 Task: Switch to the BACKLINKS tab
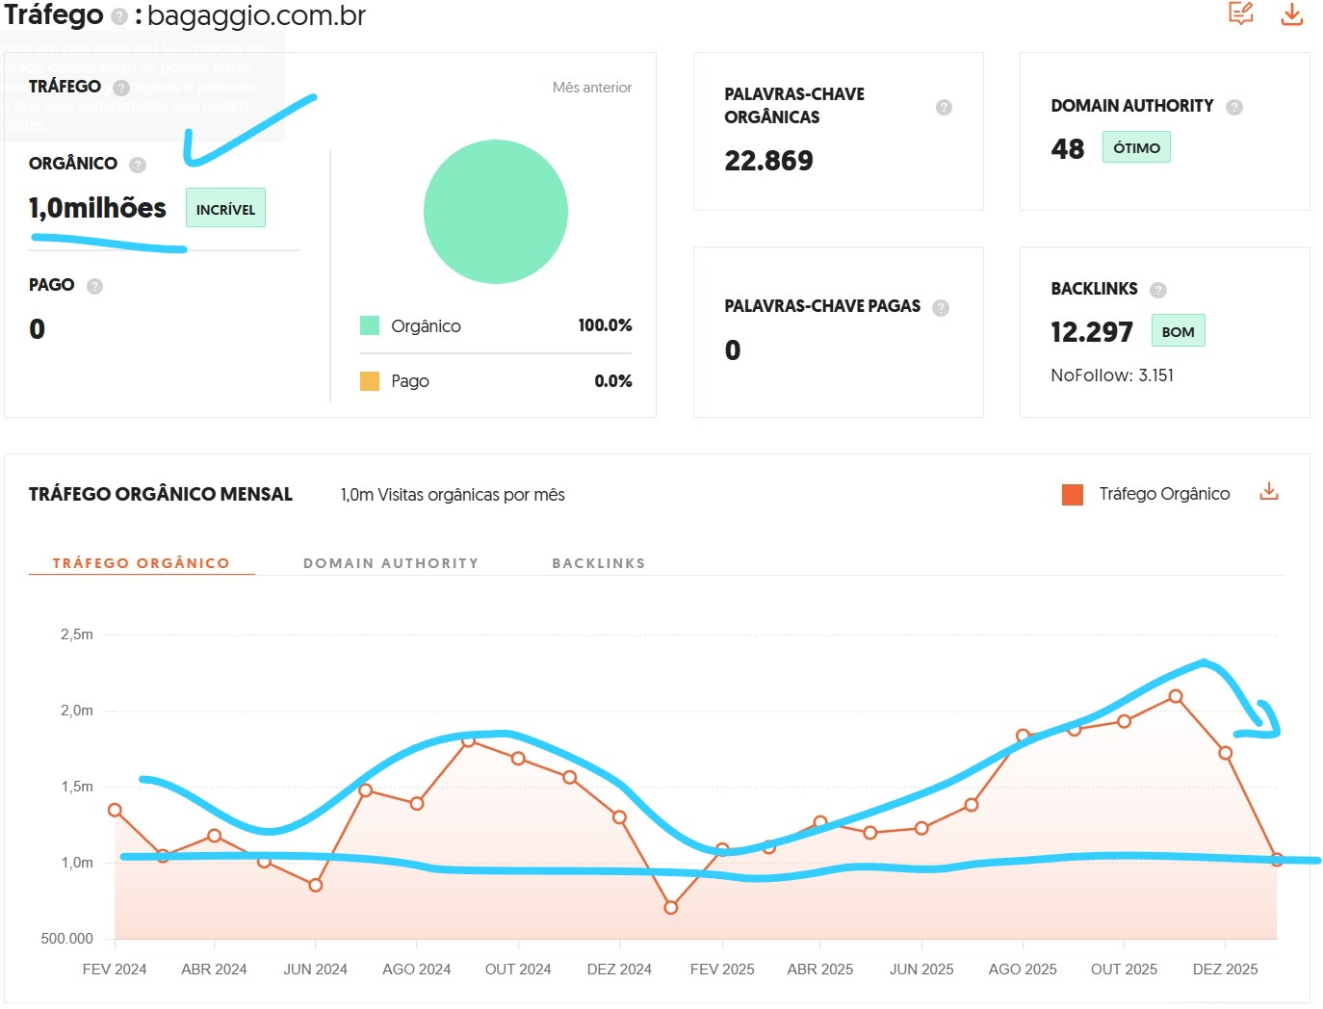point(599,562)
